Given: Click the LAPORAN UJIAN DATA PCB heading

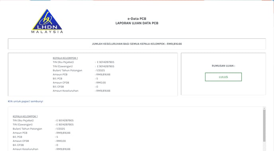Looking at the screenshot, I should [x=137, y=23].
